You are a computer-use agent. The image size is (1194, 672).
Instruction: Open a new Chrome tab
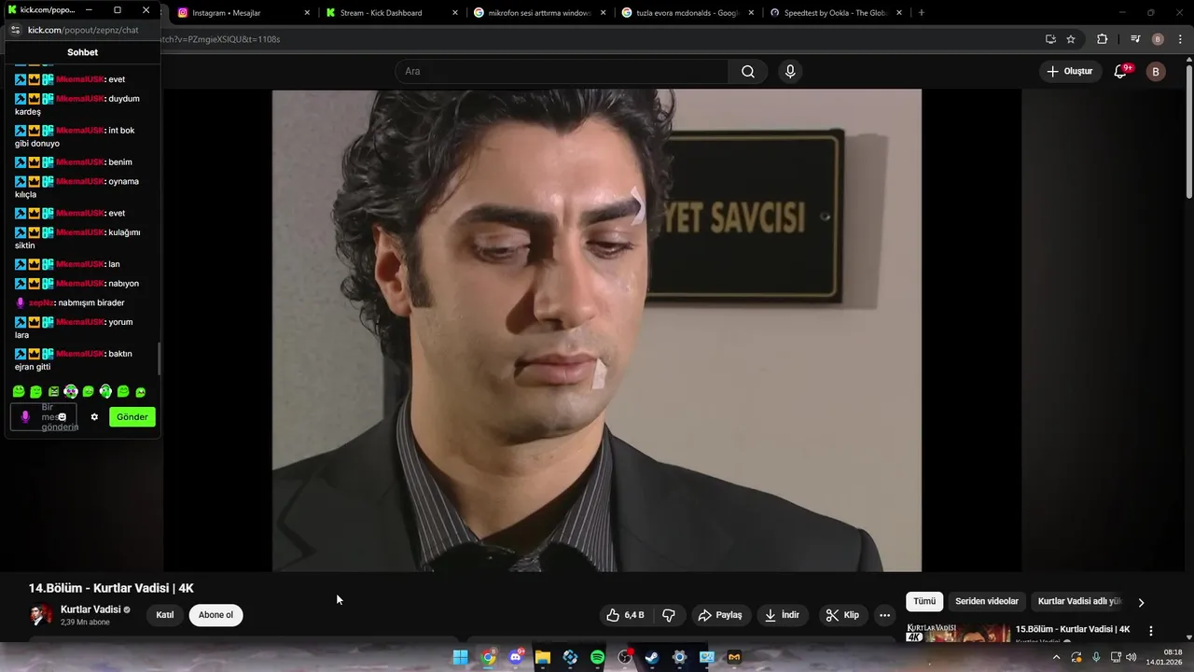click(922, 13)
